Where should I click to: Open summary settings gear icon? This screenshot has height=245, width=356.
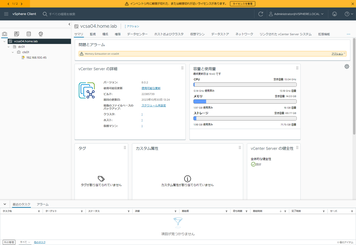pos(347,67)
